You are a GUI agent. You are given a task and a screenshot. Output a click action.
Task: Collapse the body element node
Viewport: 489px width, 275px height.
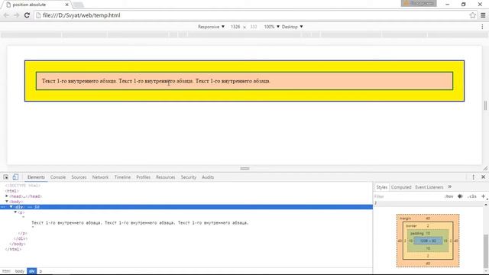point(7,202)
